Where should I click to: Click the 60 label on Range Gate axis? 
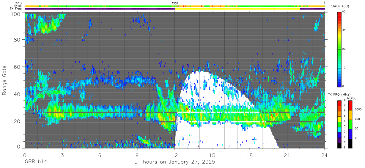(17, 67)
